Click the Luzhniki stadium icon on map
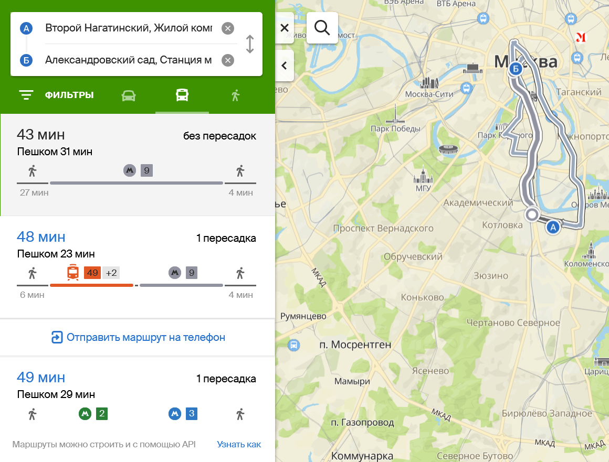The image size is (609, 462). [448, 149]
